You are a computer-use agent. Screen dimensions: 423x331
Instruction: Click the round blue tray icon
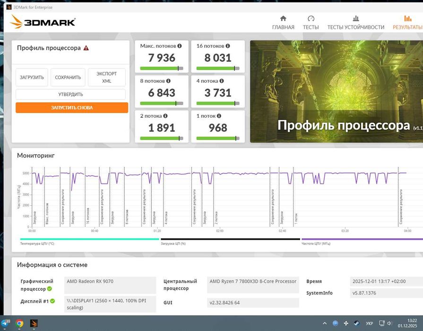click(x=335, y=323)
